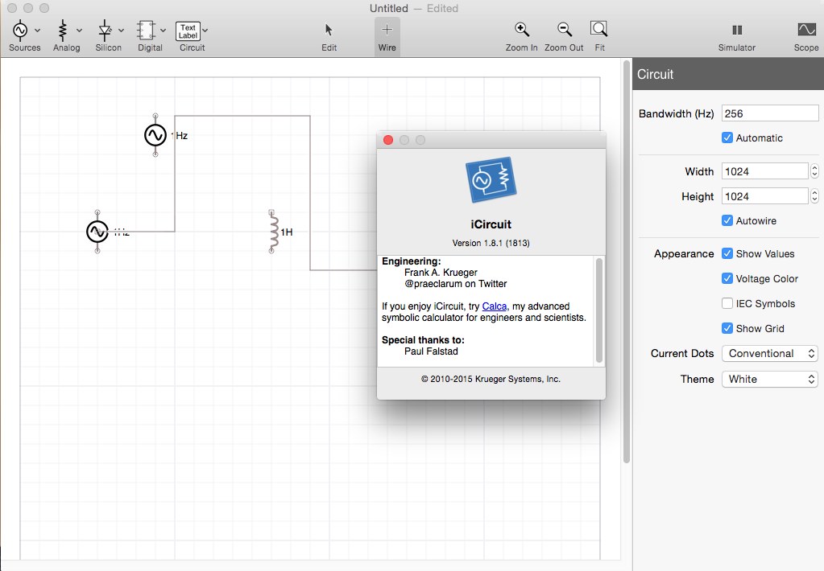Click the horizontal wire above the inductor
This screenshot has height=571, width=824.
click(x=242, y=116)
